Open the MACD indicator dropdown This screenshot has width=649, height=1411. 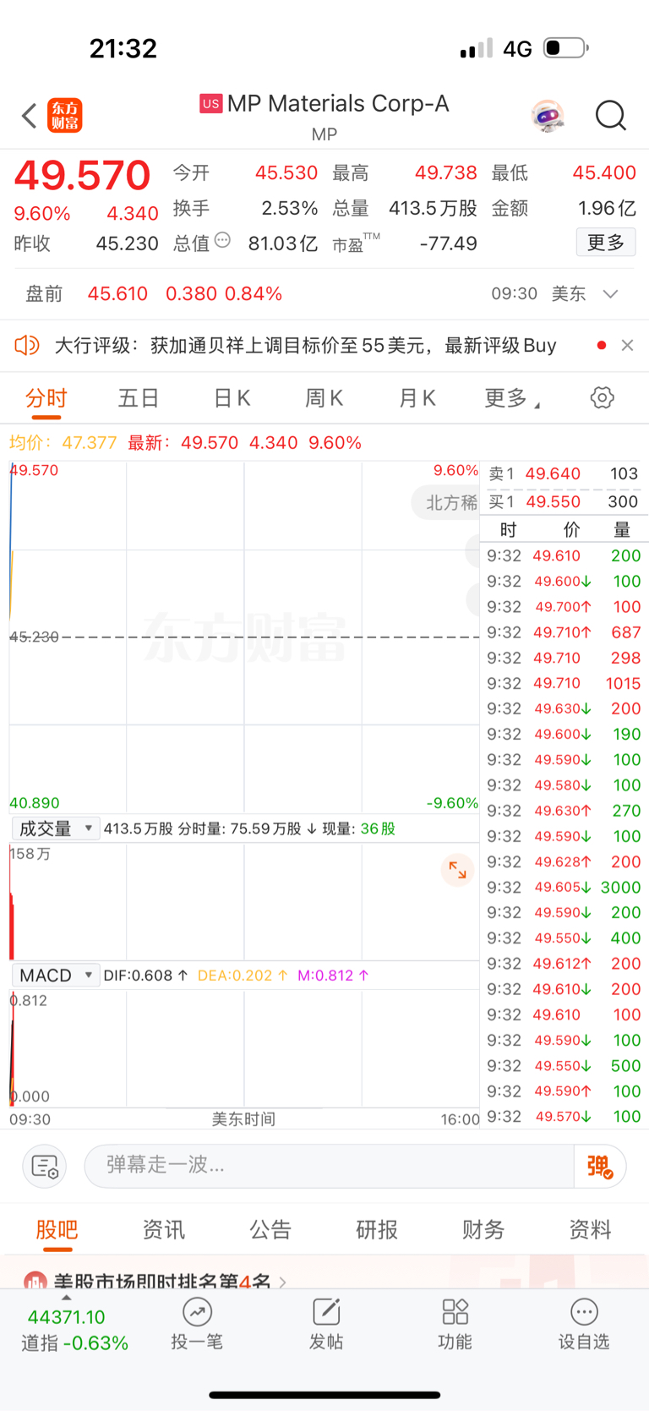point(56,976)
